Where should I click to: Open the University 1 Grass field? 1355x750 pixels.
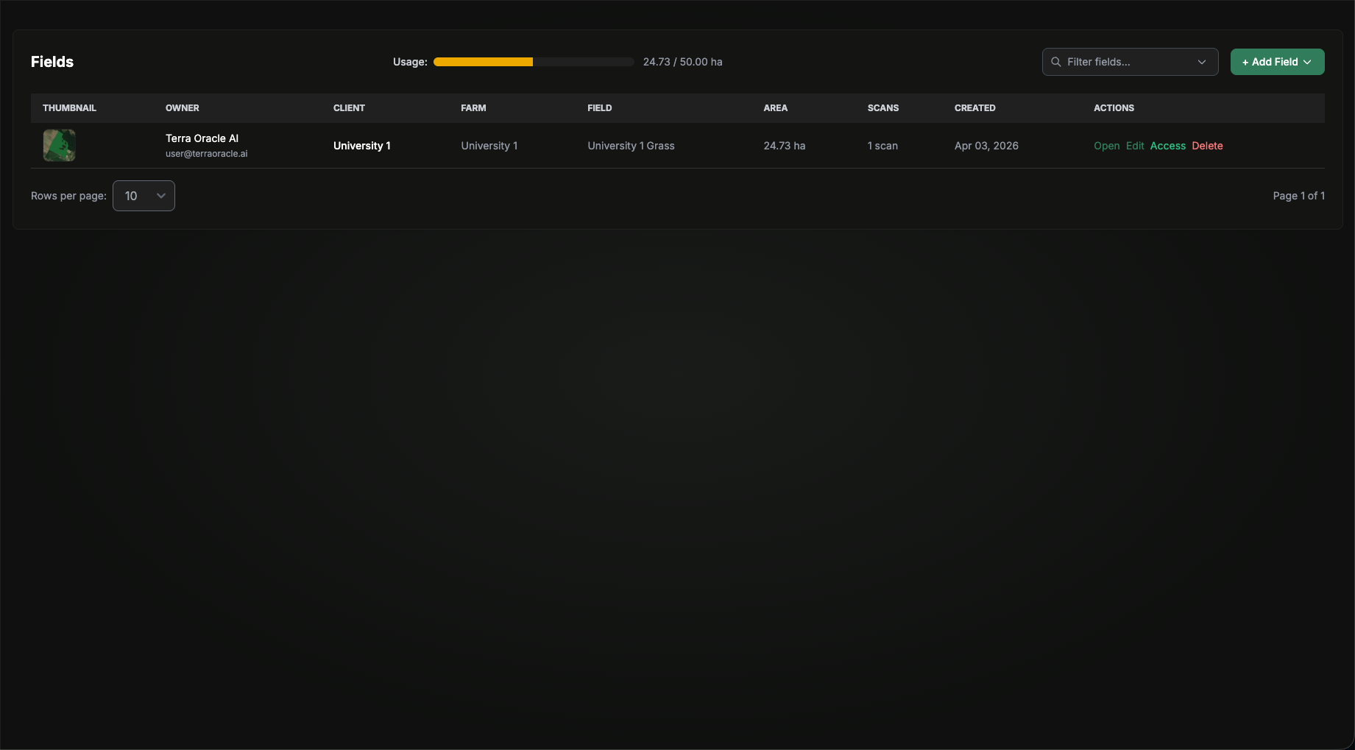pyautogui.click(x=1106, y=146)
